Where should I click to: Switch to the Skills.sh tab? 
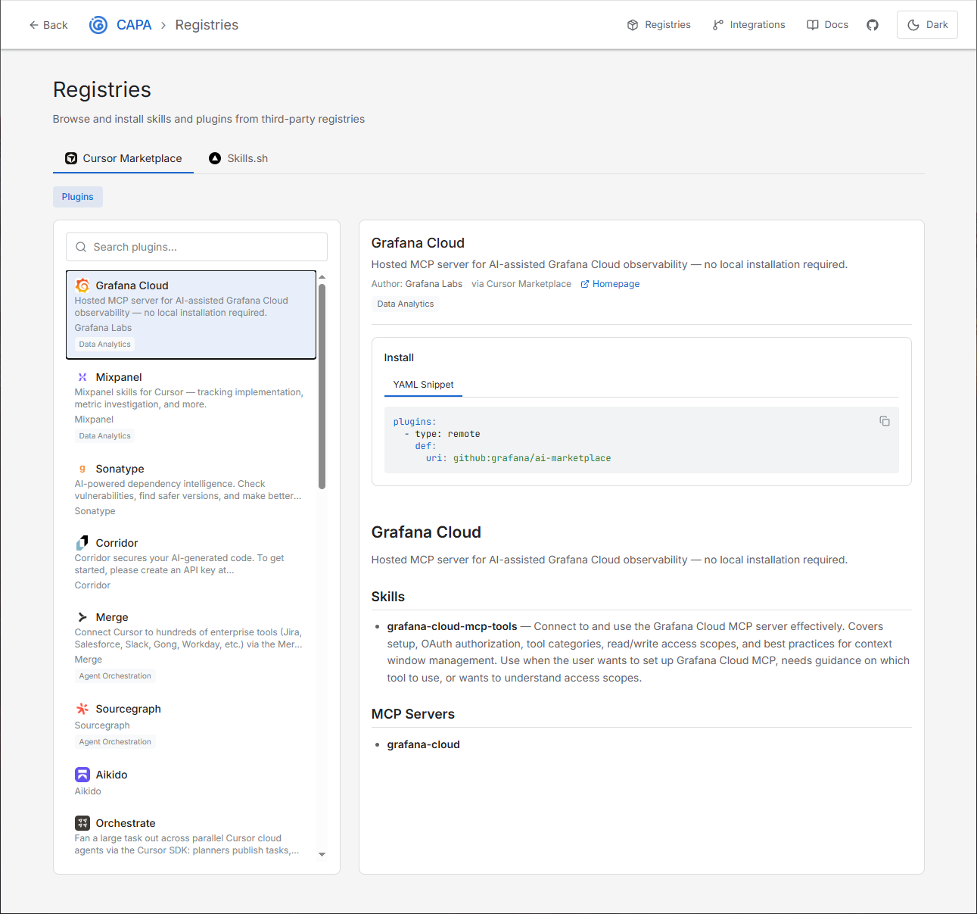pyautogui.click(x=238, y=158)
